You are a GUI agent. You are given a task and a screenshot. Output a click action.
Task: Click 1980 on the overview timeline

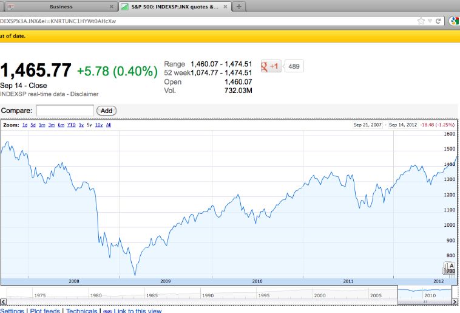pyautogui.click(x=96, y=295)
